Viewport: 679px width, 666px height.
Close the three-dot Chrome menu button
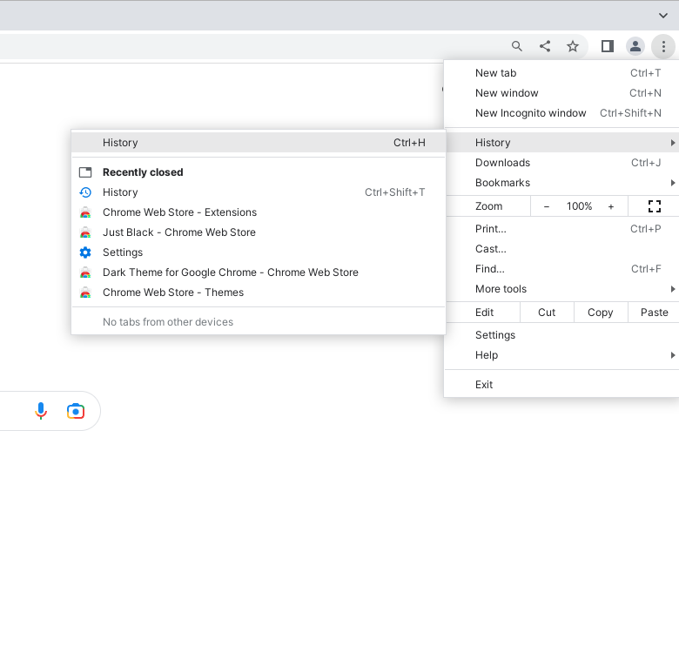click(x=663, y=46)
